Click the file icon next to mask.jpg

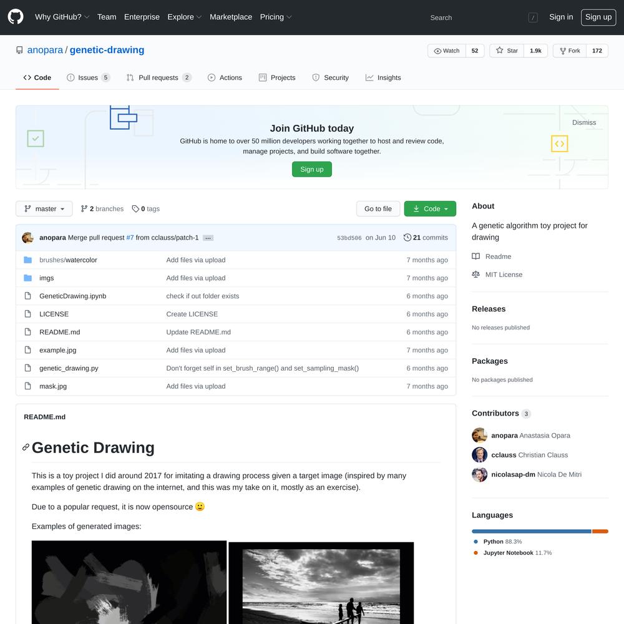[x=27, y=386]
